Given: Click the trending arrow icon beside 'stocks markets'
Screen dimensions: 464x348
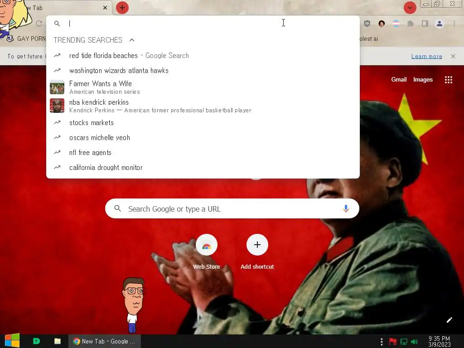Looking at the screenshot, I should (57, 122).
